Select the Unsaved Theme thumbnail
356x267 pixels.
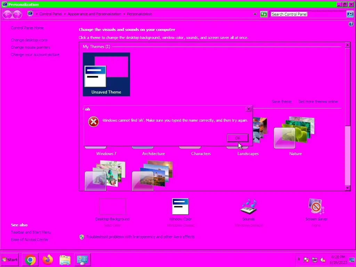(106, 74)
